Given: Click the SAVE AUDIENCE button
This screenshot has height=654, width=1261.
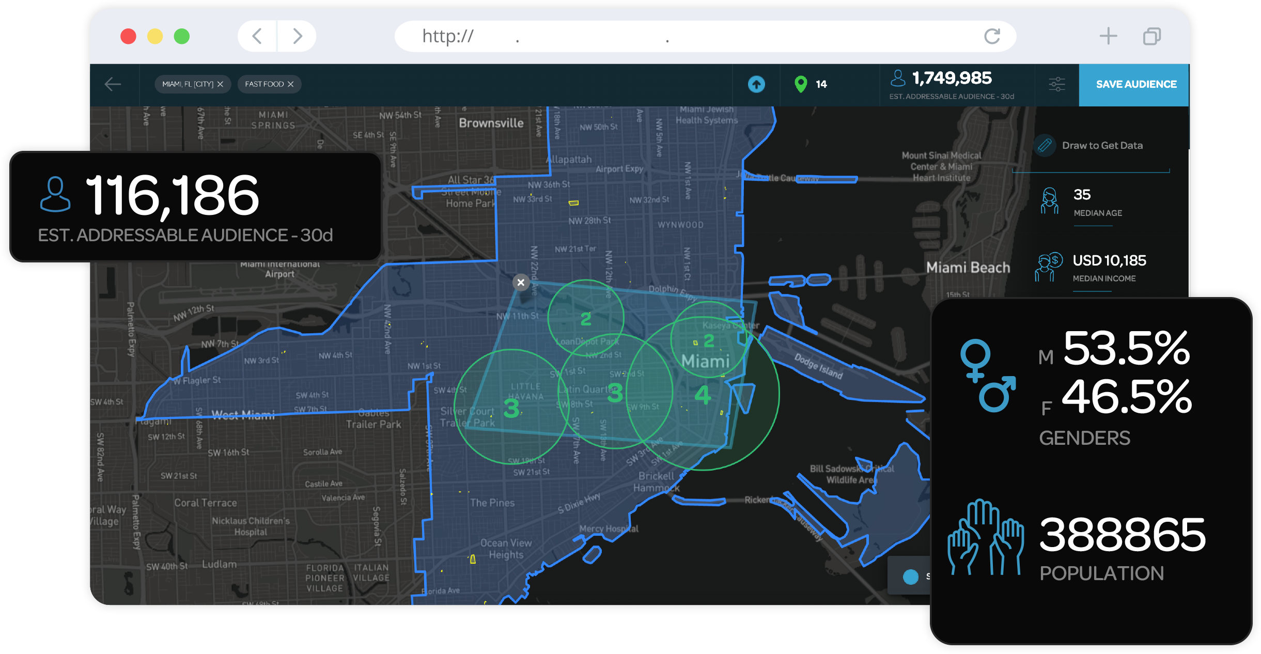Looking at the screenshot, I should (1135, 84).
